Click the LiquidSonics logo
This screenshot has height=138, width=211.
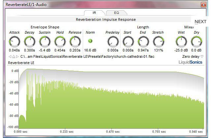[x=191, y=62]
